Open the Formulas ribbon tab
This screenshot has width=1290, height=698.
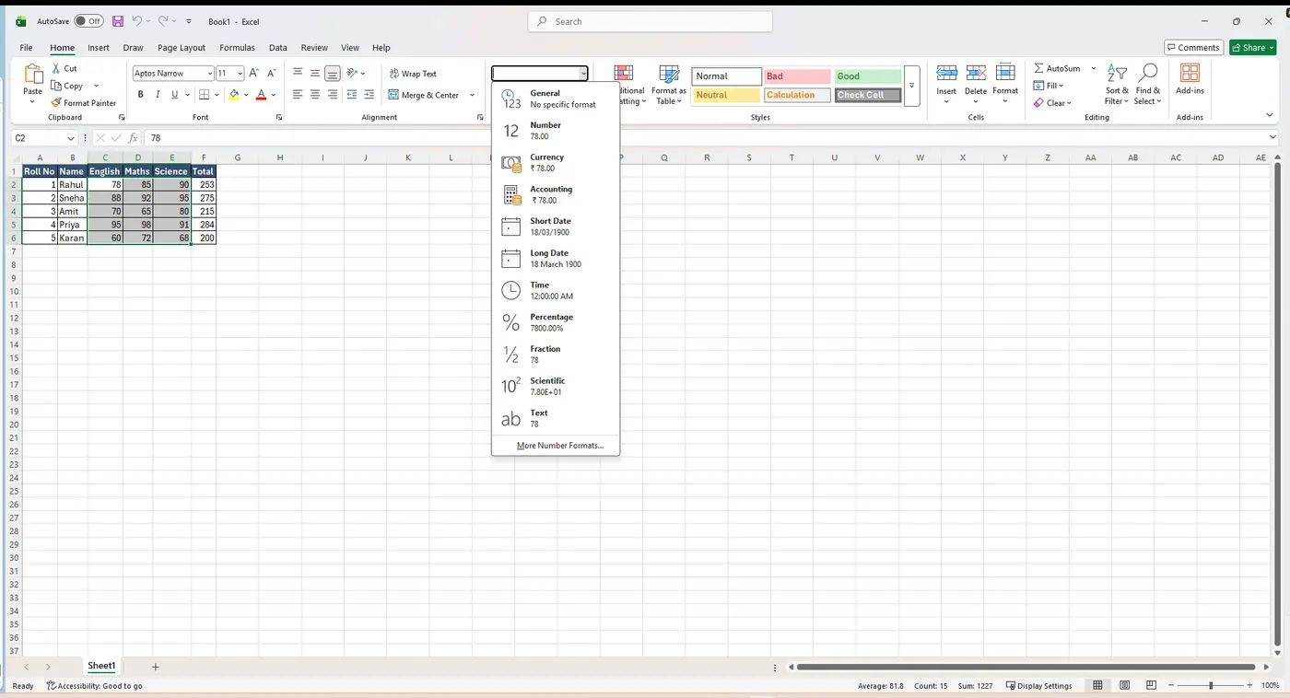pos(237,48)
